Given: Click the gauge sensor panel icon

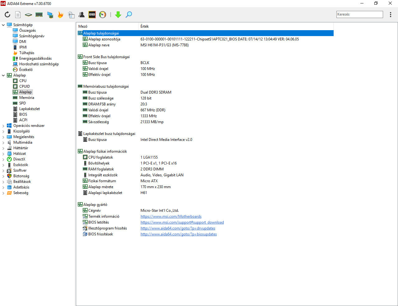Looking at the screenshot, I should (x=103, y=14).
